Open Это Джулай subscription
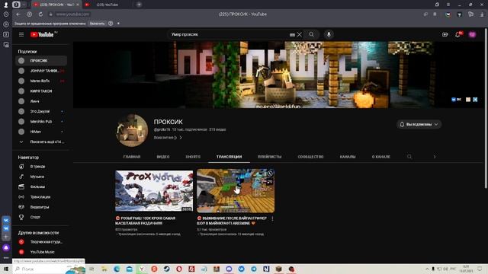This screenshot has height=274, width=488. [x=41, y=111]
